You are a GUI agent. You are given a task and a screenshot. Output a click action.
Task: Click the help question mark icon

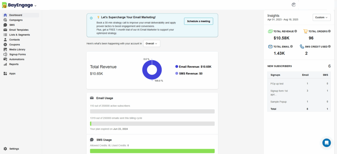click(294, 5)
